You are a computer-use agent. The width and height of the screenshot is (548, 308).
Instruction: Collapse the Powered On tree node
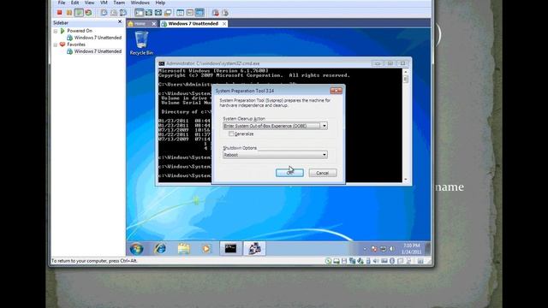pyautogui.click(x=56, y=31)
